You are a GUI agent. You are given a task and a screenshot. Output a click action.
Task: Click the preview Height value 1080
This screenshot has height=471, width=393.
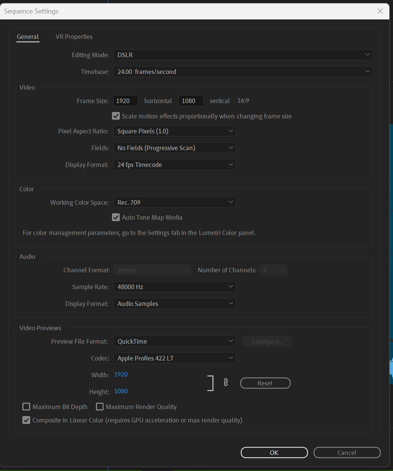click(121, 391)
